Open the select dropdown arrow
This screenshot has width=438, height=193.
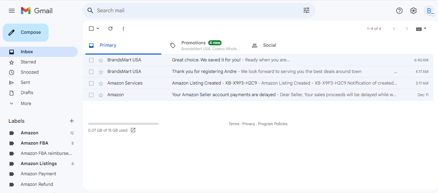[98, 29]
